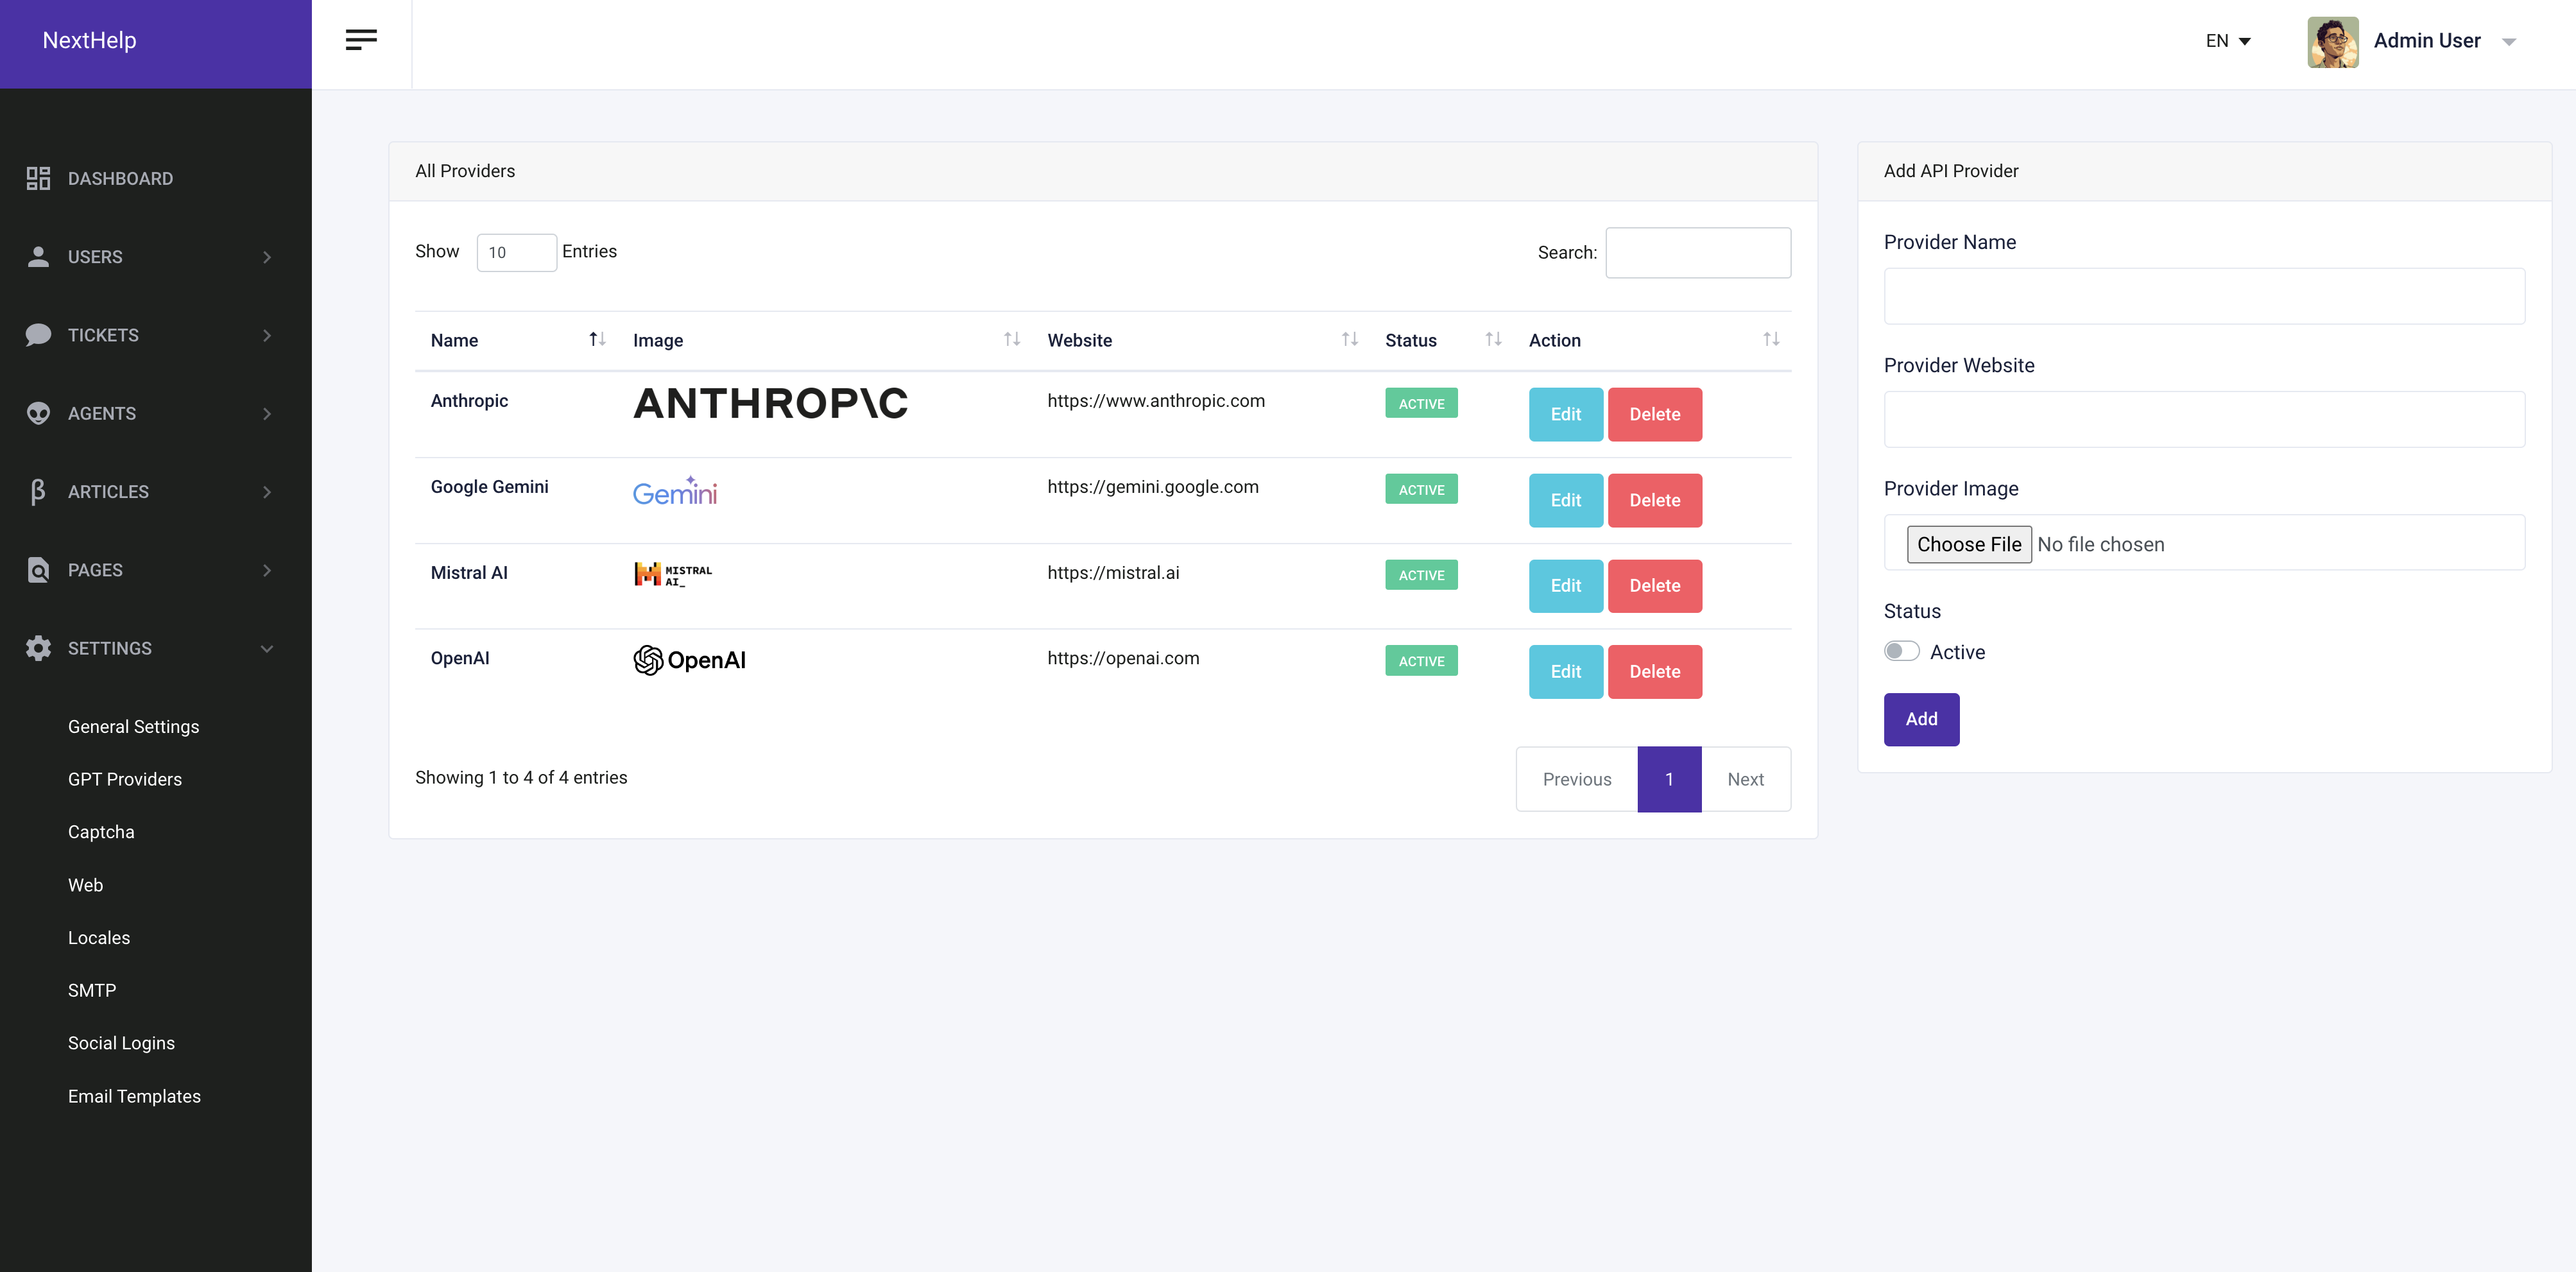The width and height of the screenshot is (2576, 1272).
Task: Edit the OpenAI provider
Action: [1565, 672]
